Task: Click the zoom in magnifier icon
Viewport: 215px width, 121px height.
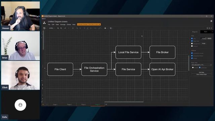Action: (58, 28)
